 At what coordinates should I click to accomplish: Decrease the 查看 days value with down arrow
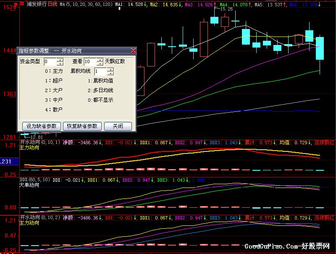(x=100, y=63)
